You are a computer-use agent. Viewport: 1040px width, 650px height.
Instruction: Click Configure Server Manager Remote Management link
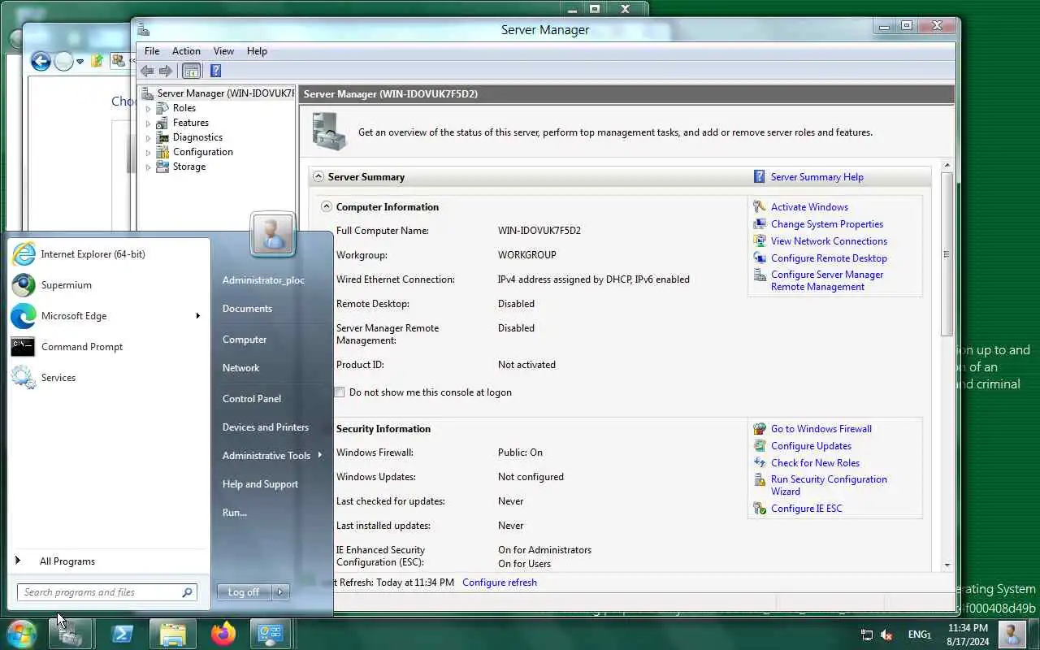(827, 280)
